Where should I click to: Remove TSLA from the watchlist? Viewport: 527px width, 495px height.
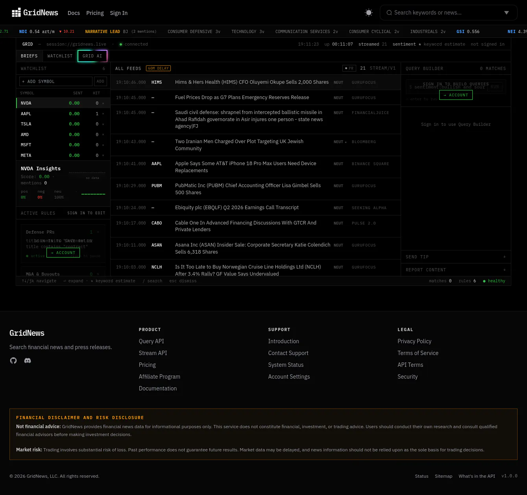pyautogui.click(x=103, y=124)
